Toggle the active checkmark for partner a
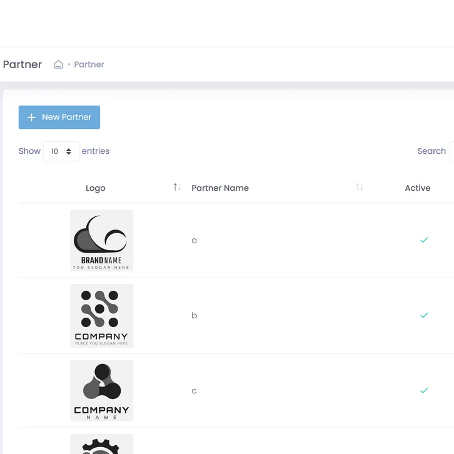 pyautogui.click(x=424, y=240)
